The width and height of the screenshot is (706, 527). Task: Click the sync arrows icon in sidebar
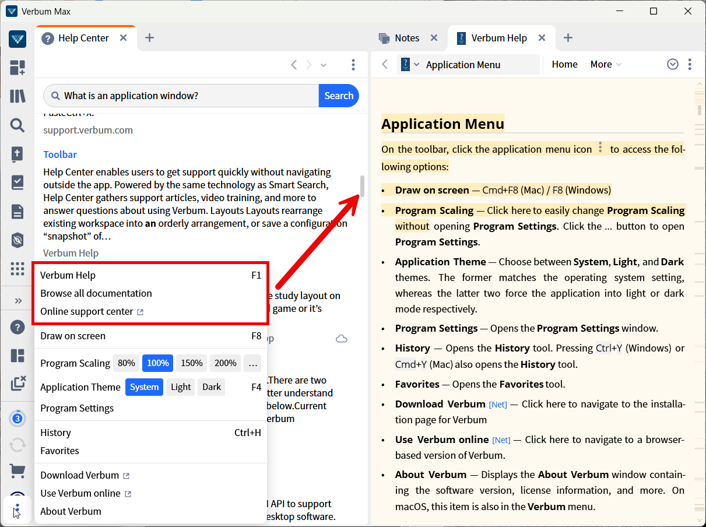17,445
